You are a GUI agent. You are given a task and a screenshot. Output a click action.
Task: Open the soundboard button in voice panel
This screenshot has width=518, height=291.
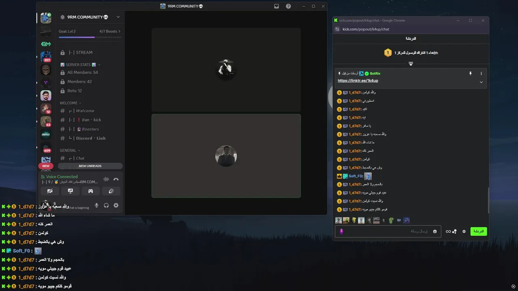pyautogui.click(x=111, y=191)
